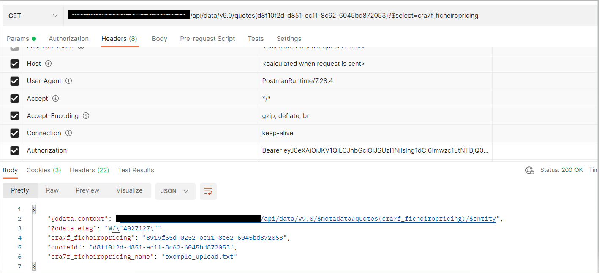Click info icon beside Accept header
The height and width of the screenshot is (273, 599).
coord(55,99)
